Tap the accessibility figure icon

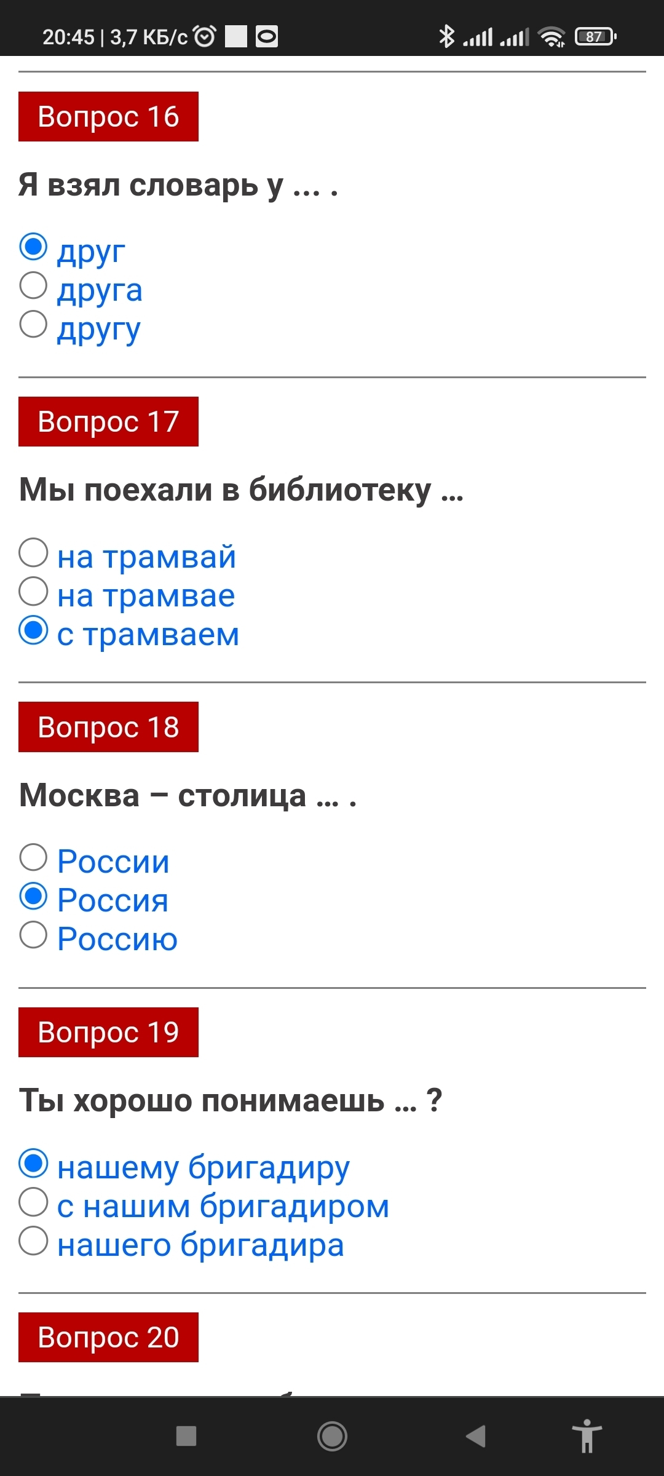tap(587, 1437)
